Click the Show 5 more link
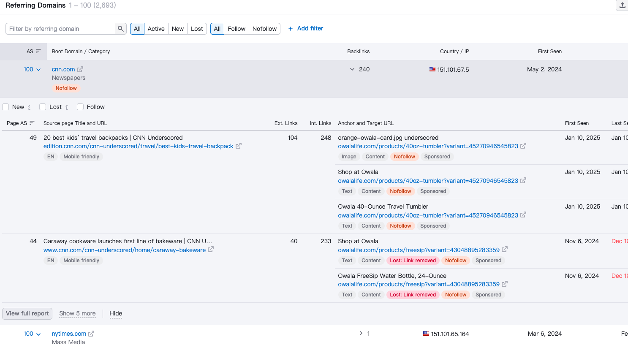Image resolution: width=628 pixels, height=345 pixels. [x=77, y=314]
